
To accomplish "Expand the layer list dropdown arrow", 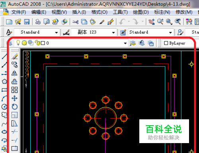I will (125, 43).
